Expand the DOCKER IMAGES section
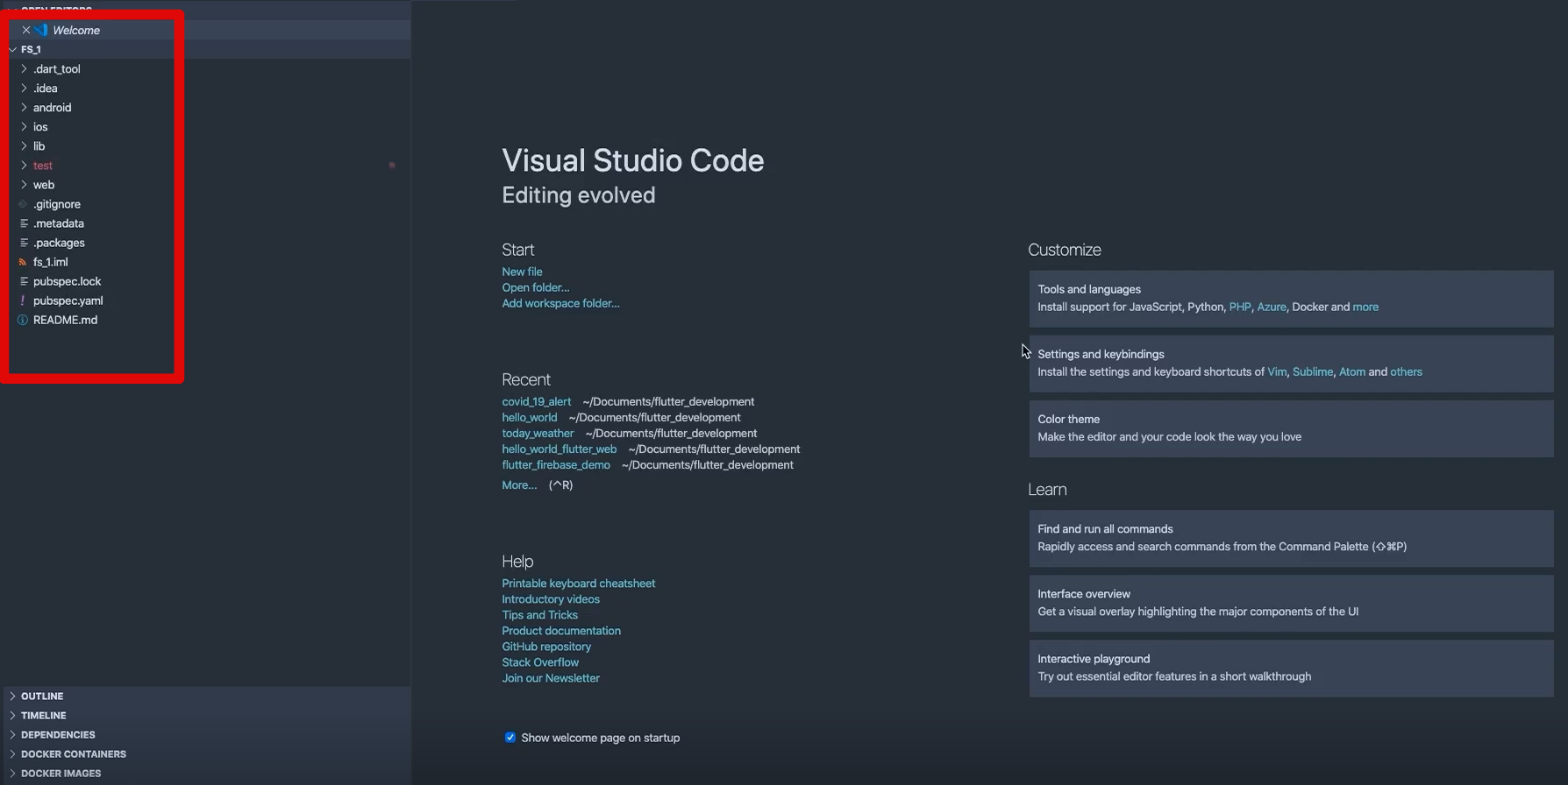 12,773
